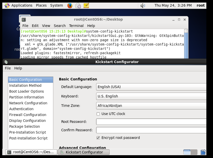Open Kickstart Configurator's Help menu
The width and height of the screenshot is (213, 158).
click(18, 68)
